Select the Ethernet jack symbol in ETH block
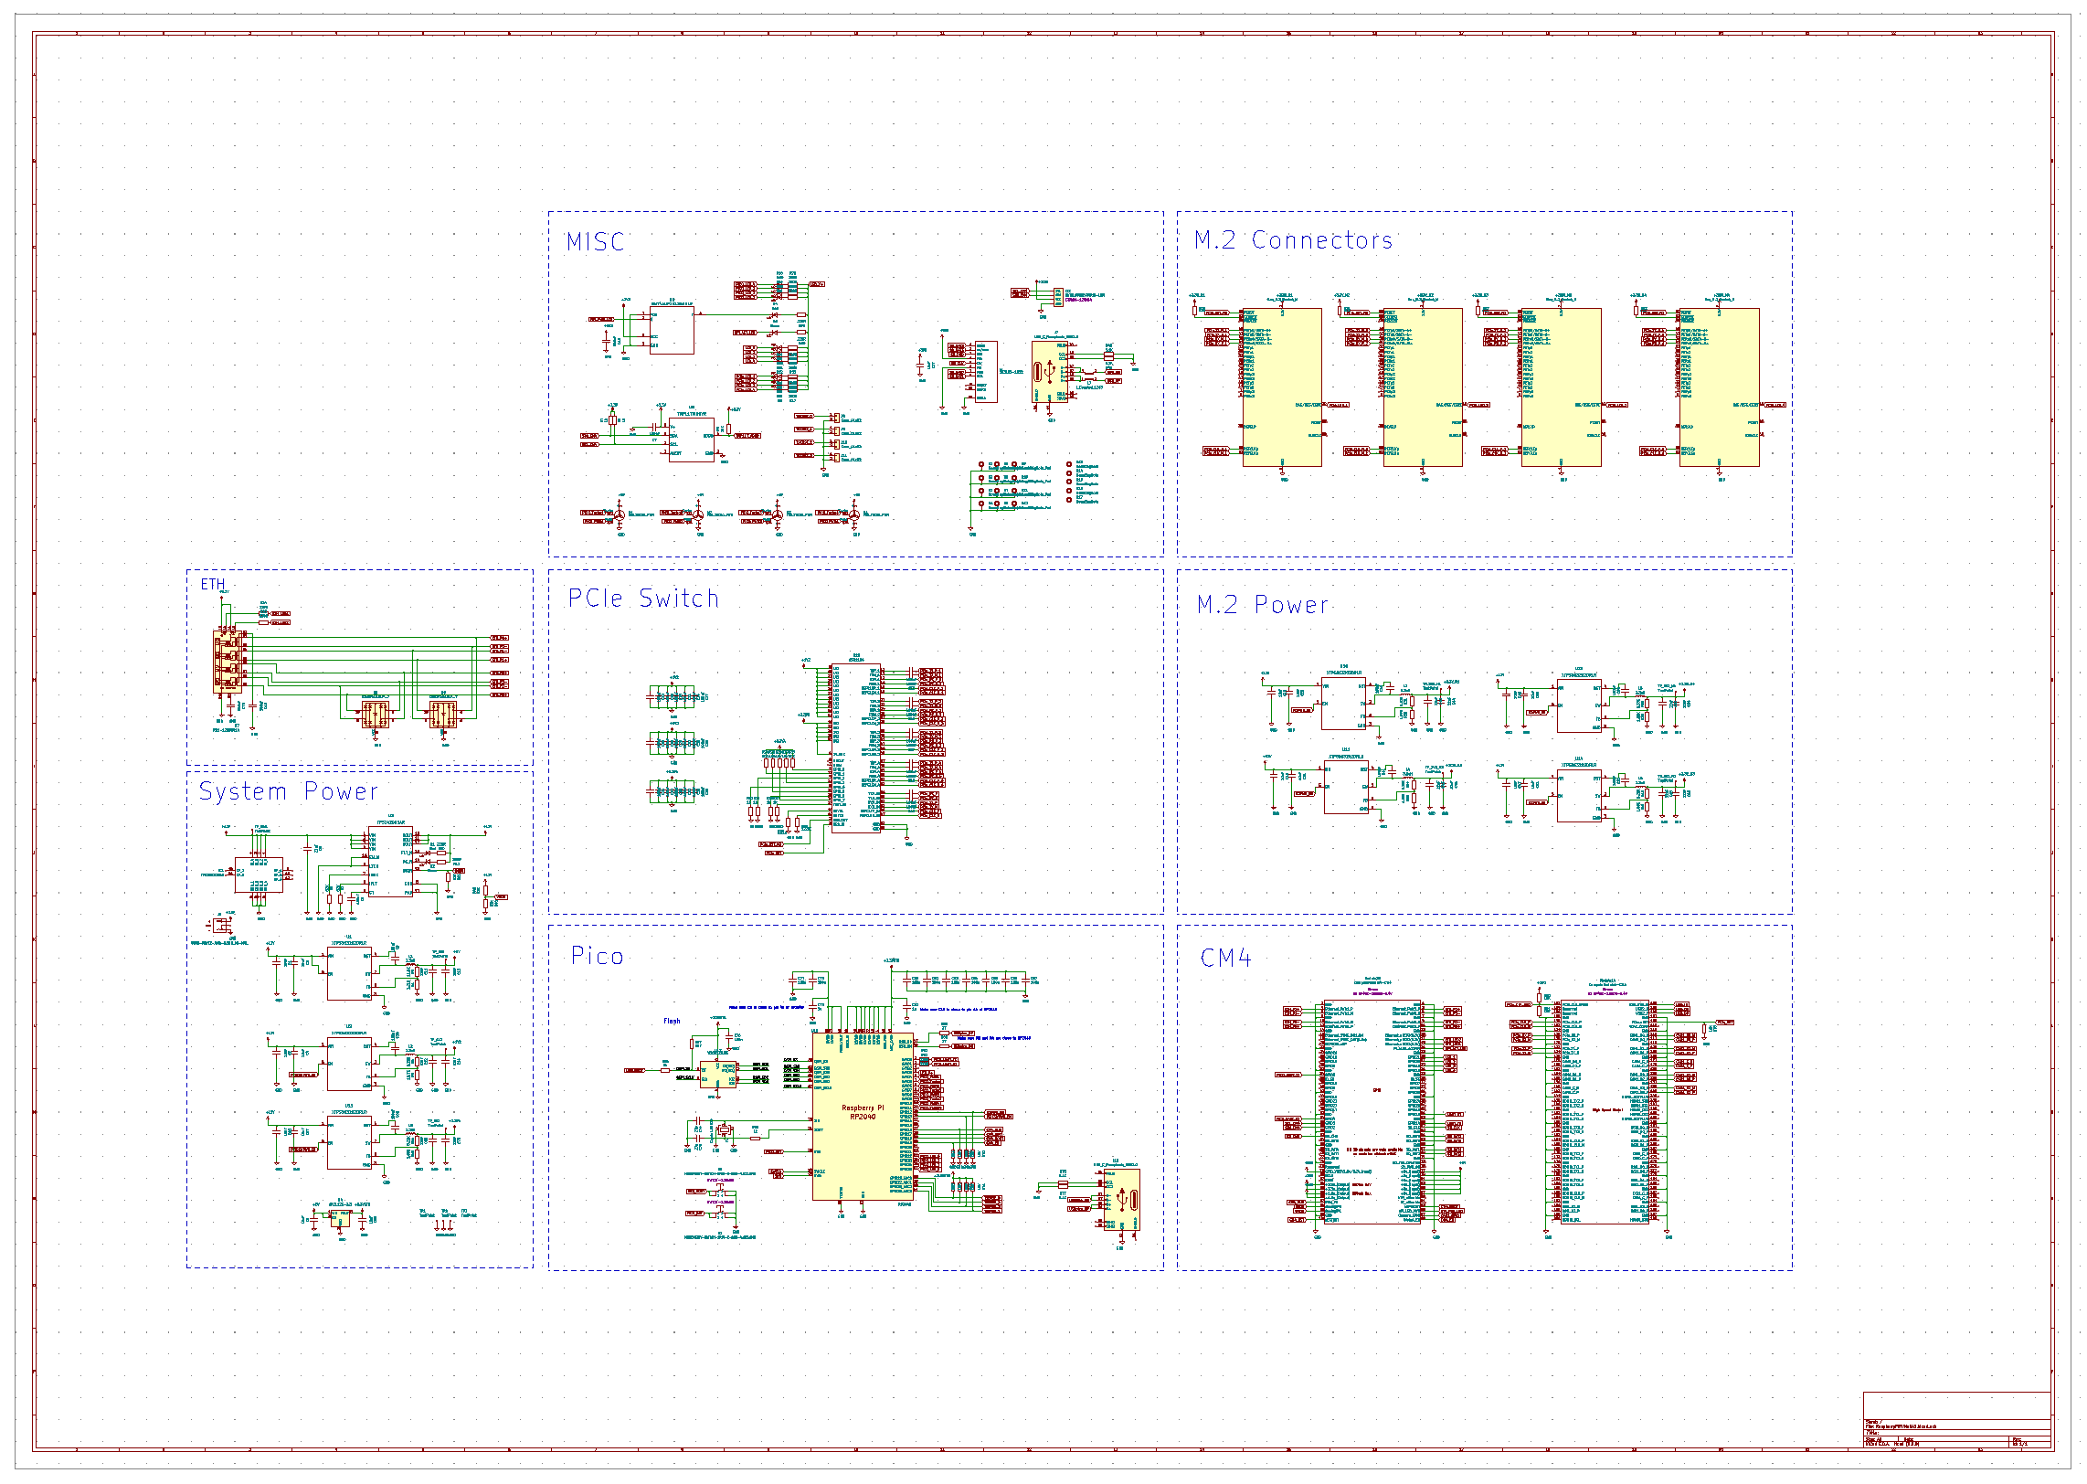The image size is (2087, 1484). (x=227, y=662)
